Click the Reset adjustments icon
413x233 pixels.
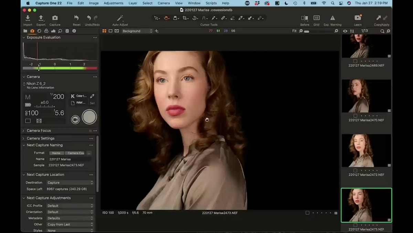click(76, 18)
